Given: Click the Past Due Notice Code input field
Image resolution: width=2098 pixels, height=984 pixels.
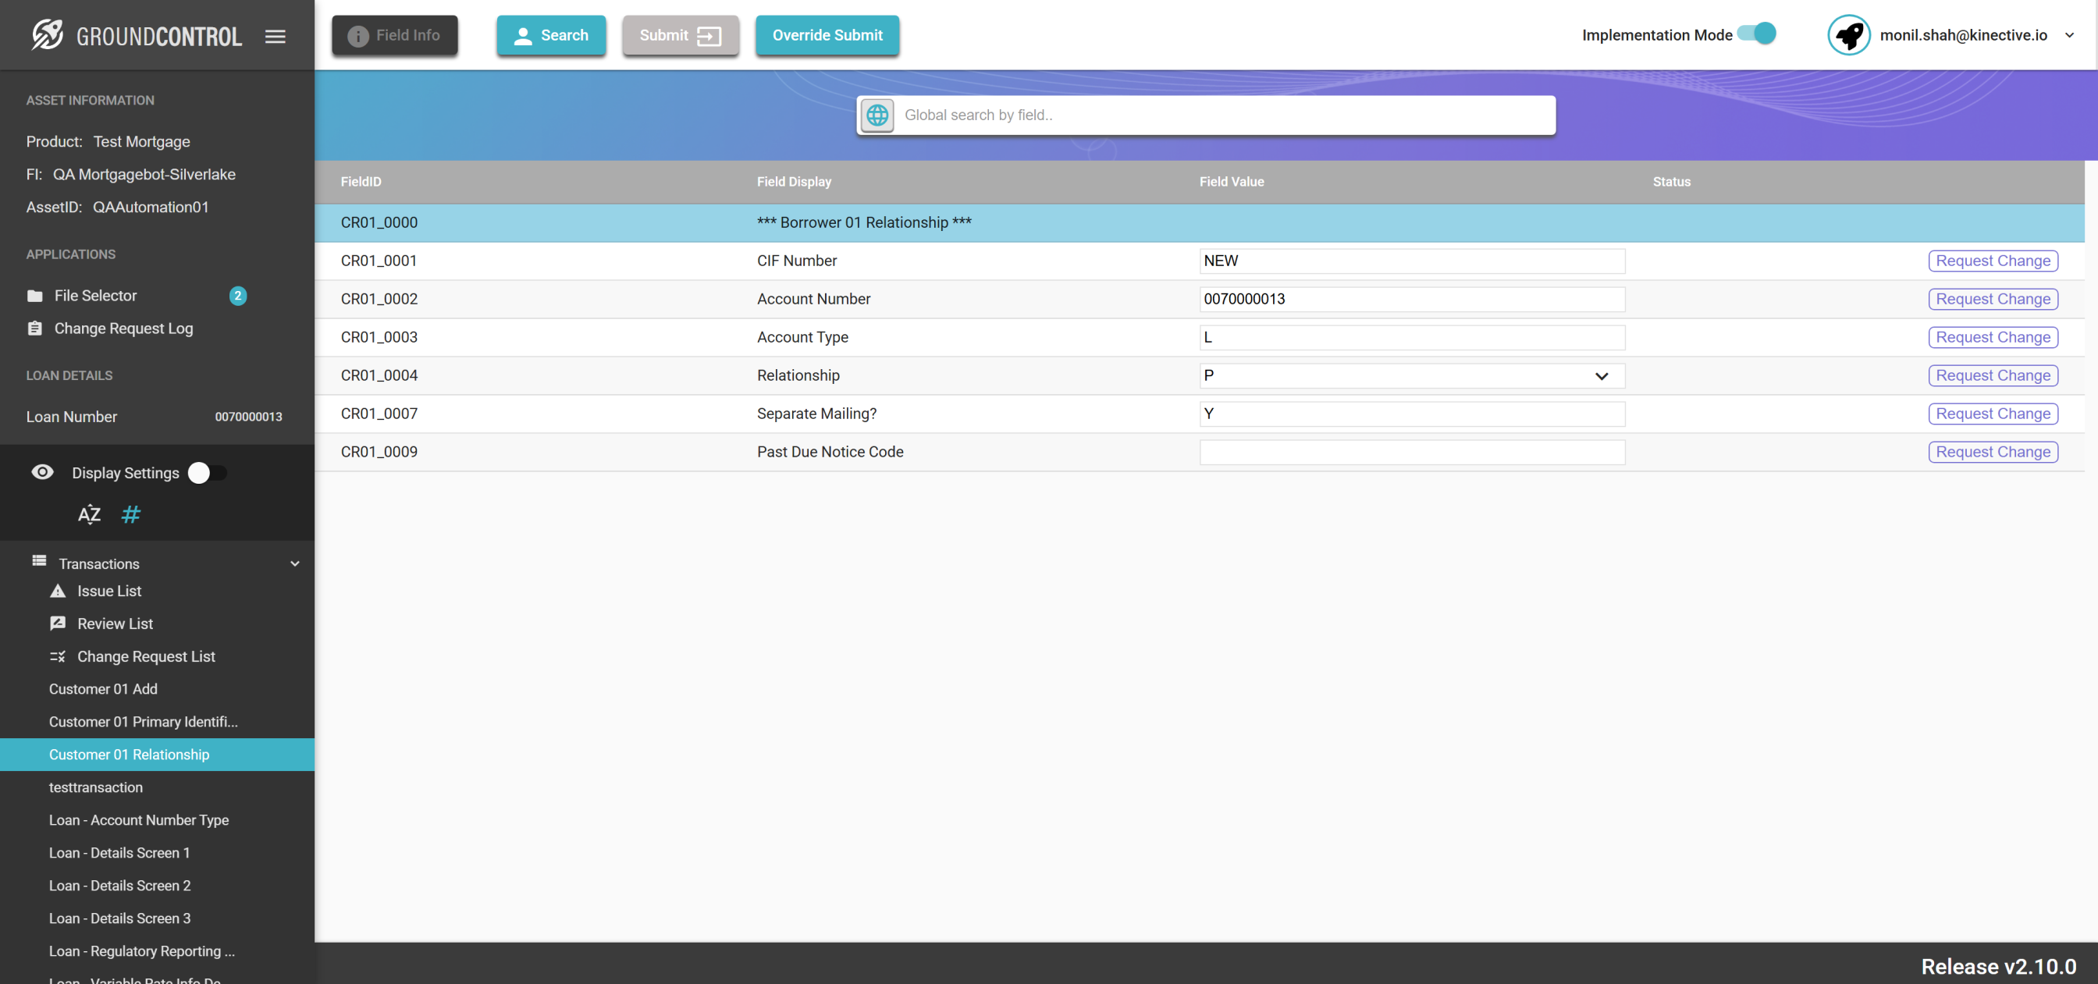Looking at the screenshot, I should tap(1410, 452).
